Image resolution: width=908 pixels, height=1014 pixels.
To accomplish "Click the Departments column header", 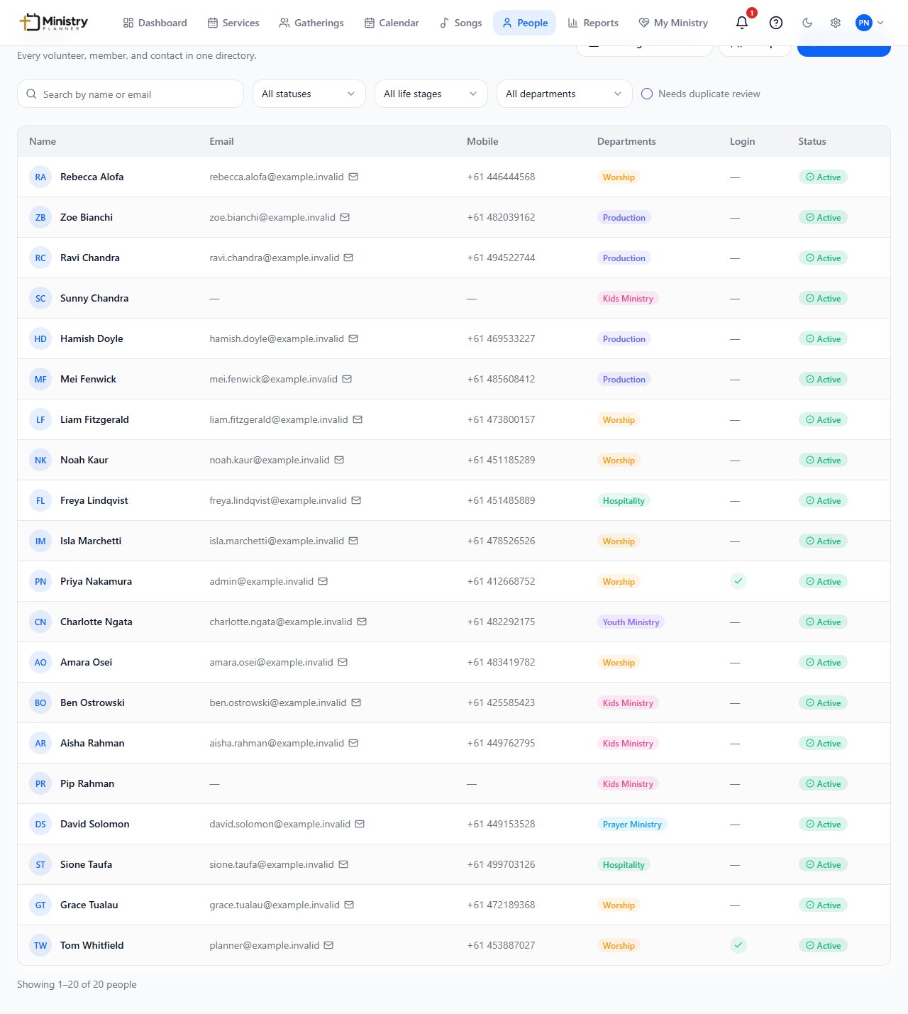I will (x=626, y=141).
